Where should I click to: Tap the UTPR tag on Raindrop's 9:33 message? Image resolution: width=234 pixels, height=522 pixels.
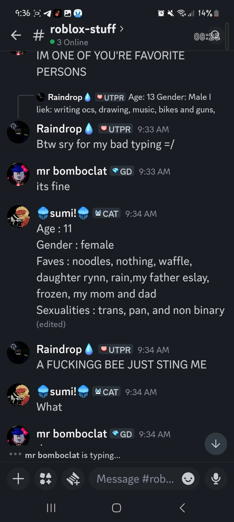pyautogui.click(x=116, y=129)
